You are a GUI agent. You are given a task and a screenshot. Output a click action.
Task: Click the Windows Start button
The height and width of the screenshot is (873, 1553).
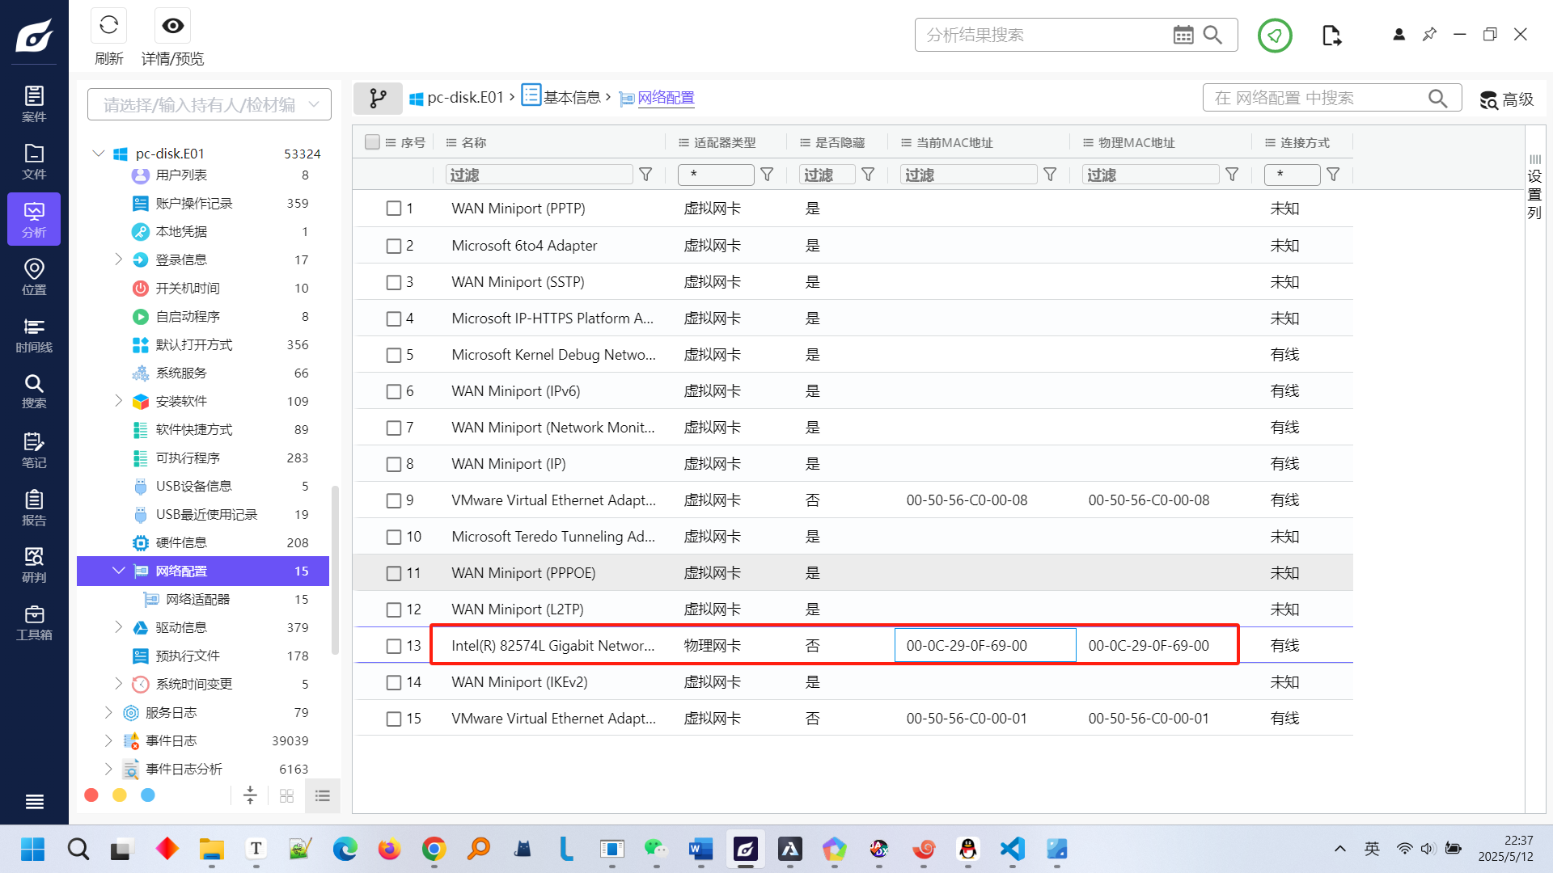(x=32, y=849)
